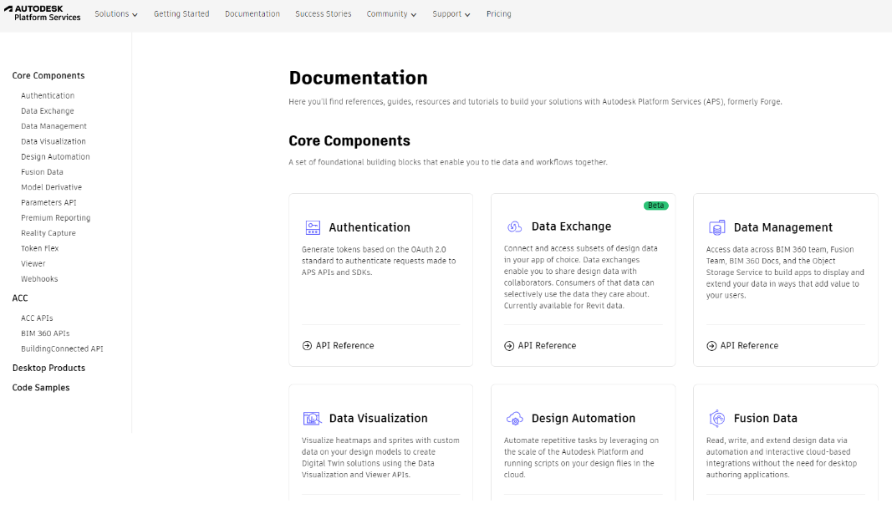Viewport: 892px width, 519px height.
Task: Expand the Community dropdown menu
Action: tap(391, 13)
